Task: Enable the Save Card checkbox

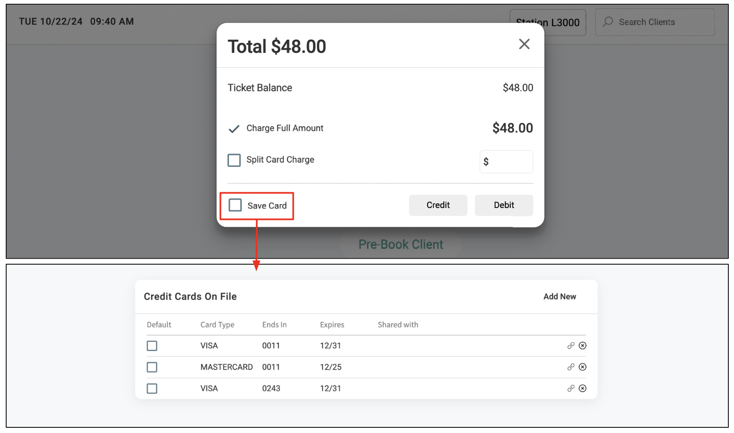Action: 235,205
